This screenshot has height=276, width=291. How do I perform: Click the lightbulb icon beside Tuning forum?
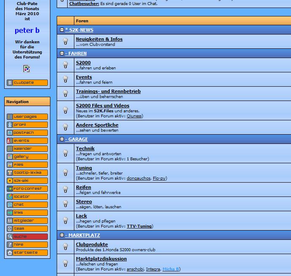(x=66, y=172)
